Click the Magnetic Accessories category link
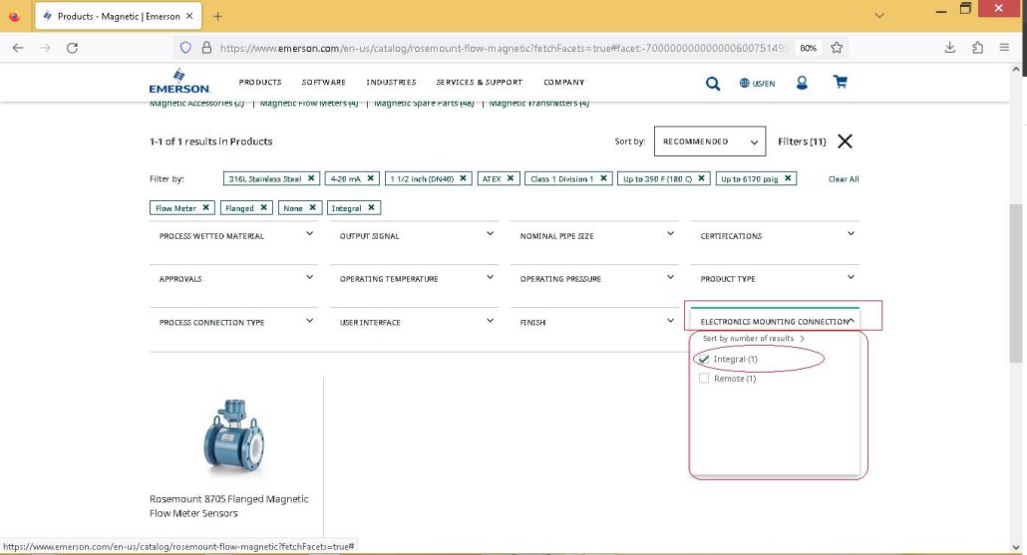Screen dimensions: 1027x555 [196, 104]
